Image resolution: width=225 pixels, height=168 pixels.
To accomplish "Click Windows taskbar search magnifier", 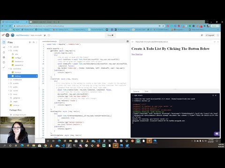I will pos(4,146).
